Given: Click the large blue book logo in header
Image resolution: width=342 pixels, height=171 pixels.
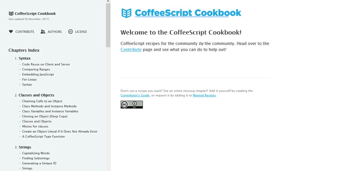Looking at the screenshot, I should 127,13.
